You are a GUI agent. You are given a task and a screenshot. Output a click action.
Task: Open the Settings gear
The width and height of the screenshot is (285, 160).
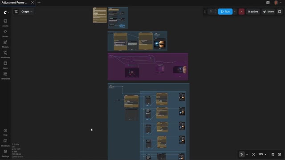tap(5, 153)
